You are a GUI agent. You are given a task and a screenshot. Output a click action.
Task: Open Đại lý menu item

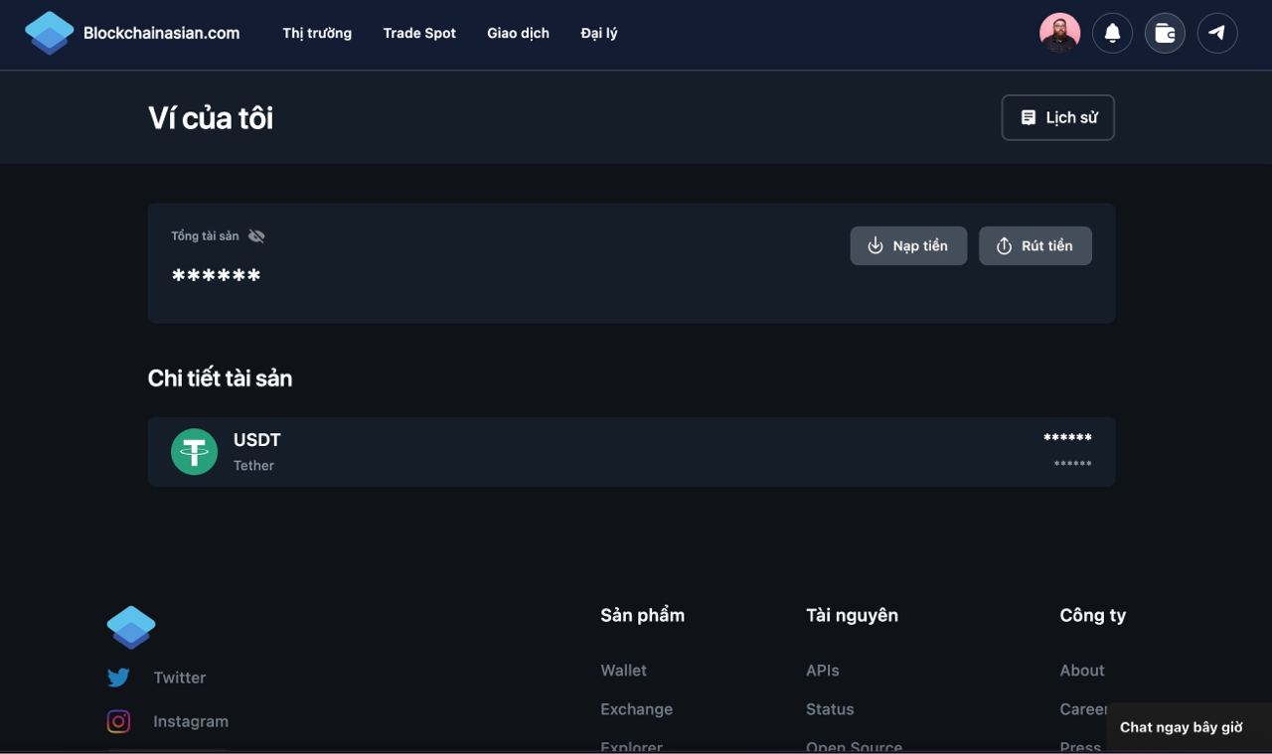(x=599, y=33)
